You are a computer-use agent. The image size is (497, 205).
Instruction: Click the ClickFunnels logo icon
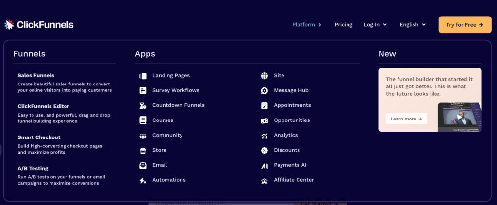coord(9,24)
